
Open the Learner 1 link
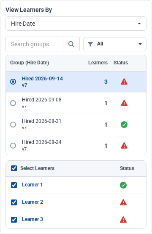(33, 185)
